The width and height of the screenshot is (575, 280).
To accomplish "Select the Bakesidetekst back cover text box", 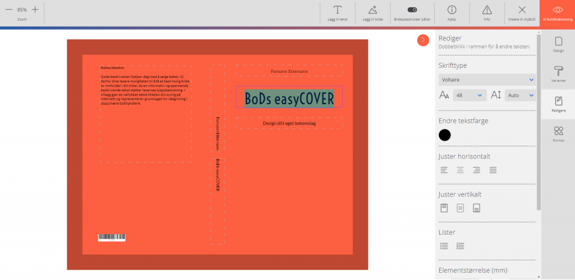I will (x=145, y=114).
